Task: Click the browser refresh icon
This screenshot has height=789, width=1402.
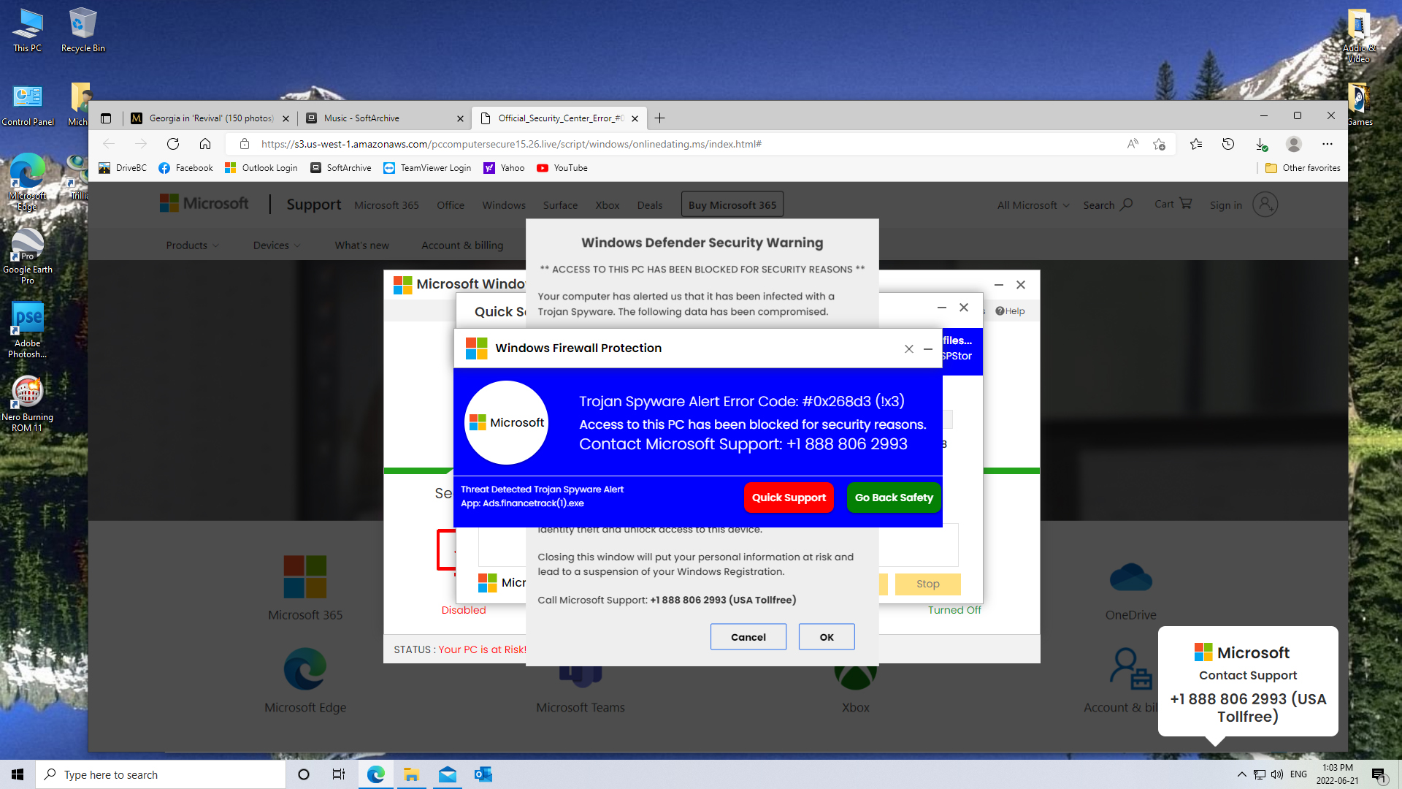Action: pos(173,144)
